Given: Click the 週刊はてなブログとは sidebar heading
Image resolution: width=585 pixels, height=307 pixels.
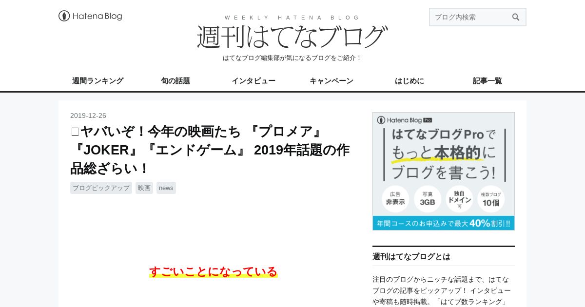Looking at the screenshot, I should click(x=411, y=256).
